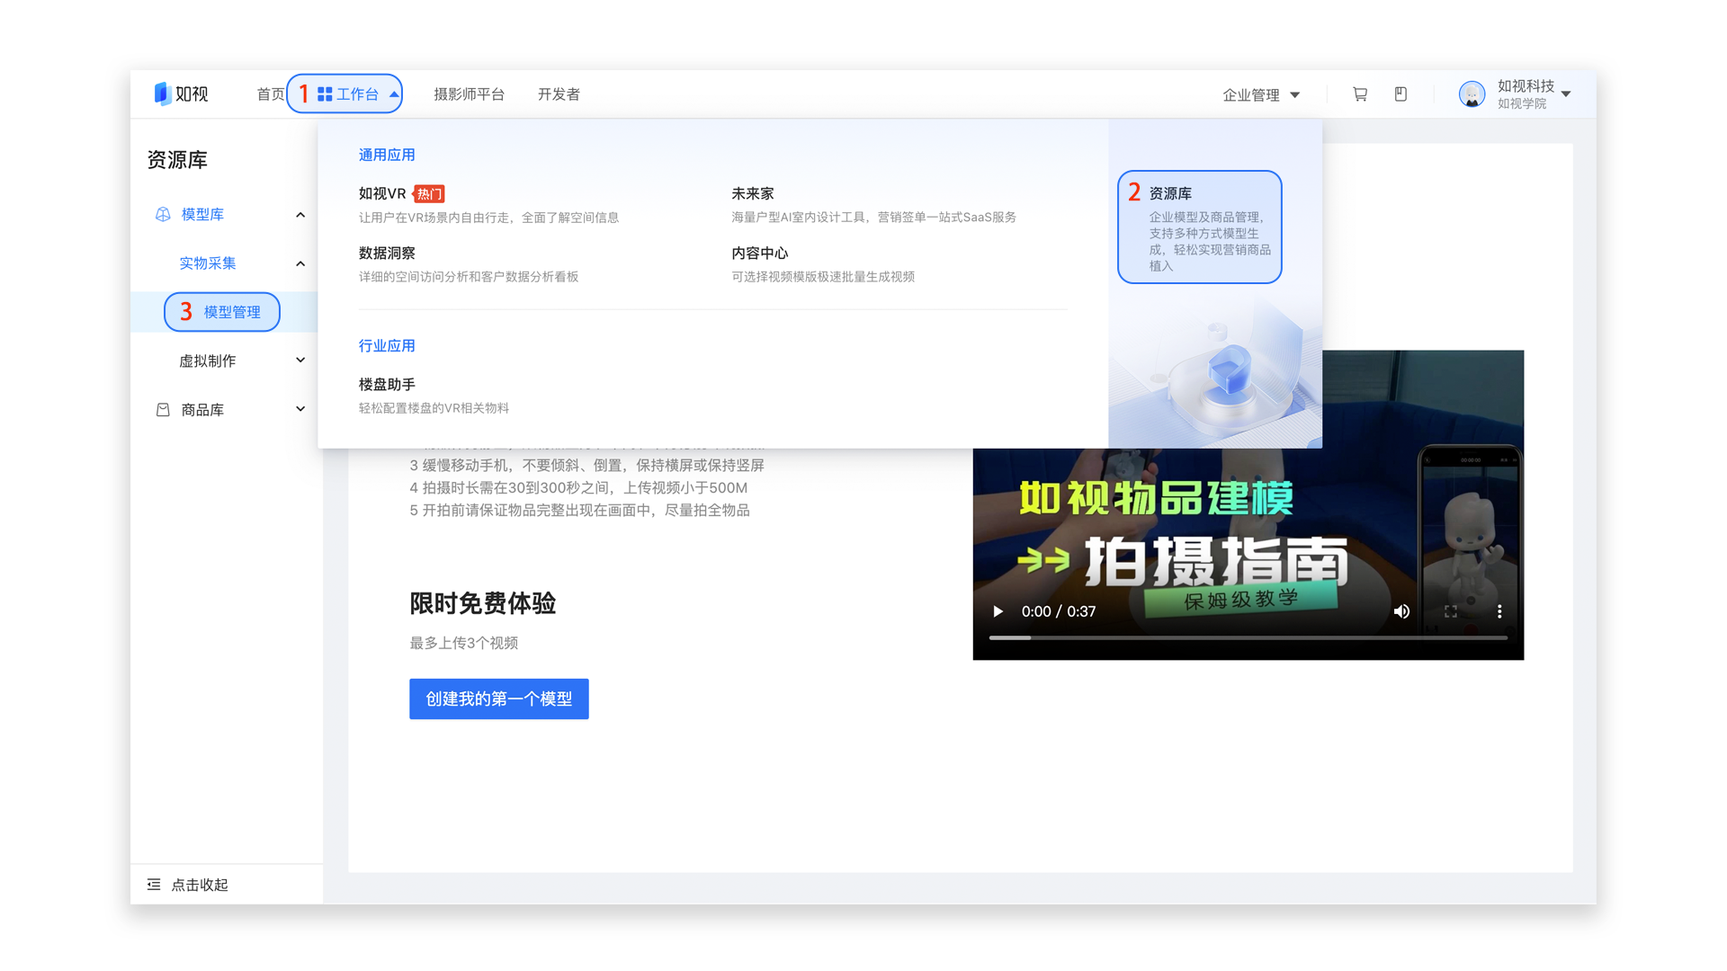Enter video fullscreen mode
1727x971 pixels.
(x=1451, y=611)
